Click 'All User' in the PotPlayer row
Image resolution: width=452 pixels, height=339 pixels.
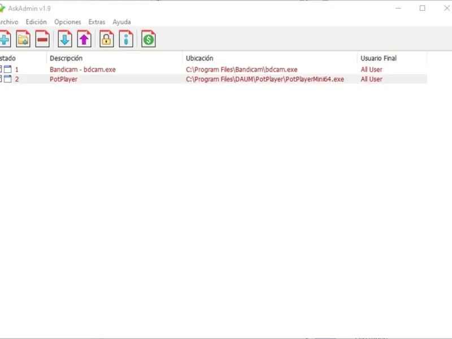point(371,79)
